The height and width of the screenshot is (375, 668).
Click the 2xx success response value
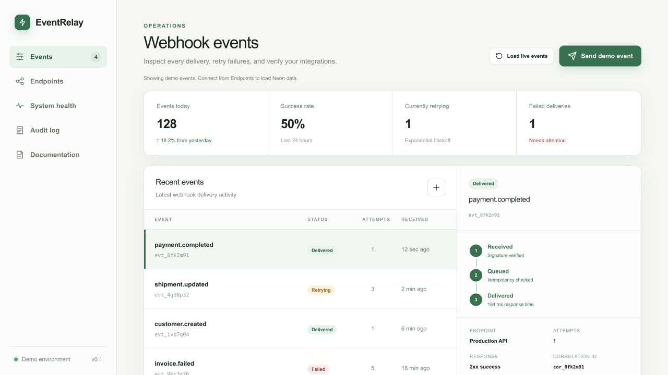click(x=485, y=367)
